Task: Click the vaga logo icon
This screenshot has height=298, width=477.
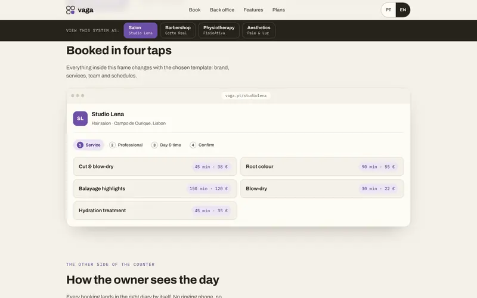Action: [70, 10]
